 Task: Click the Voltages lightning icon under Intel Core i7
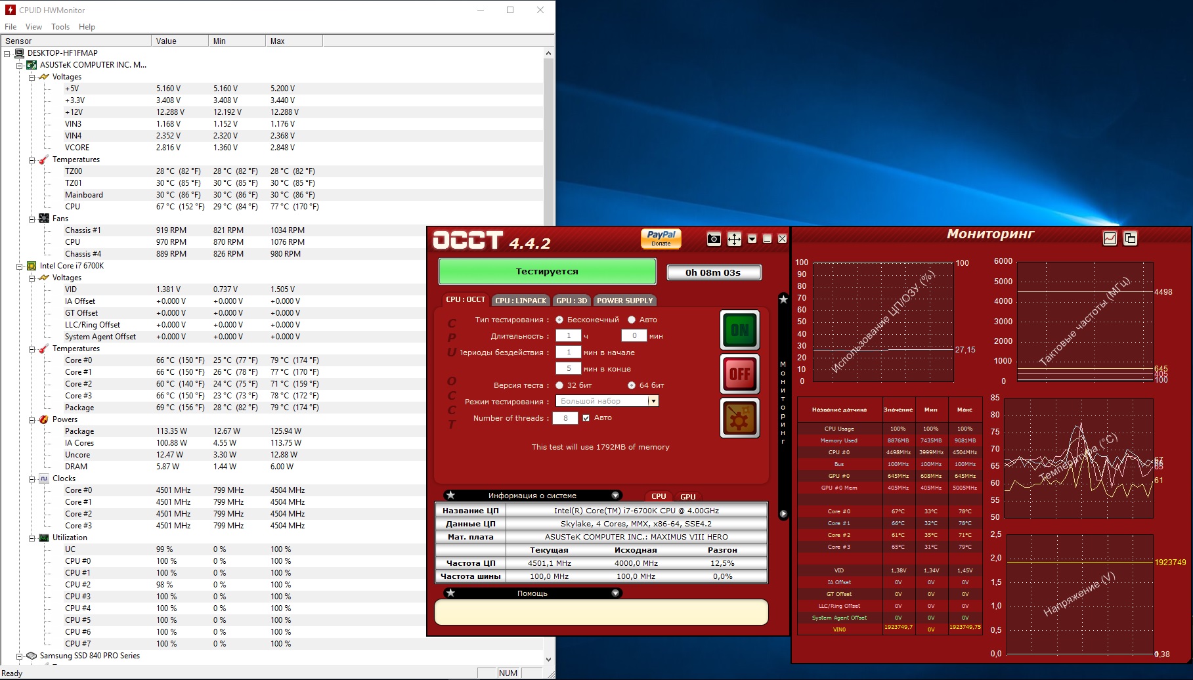click(44, 278)
